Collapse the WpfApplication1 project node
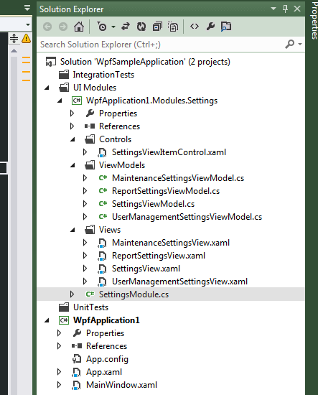Screen dimensions: 318x395 pos(47,320)
